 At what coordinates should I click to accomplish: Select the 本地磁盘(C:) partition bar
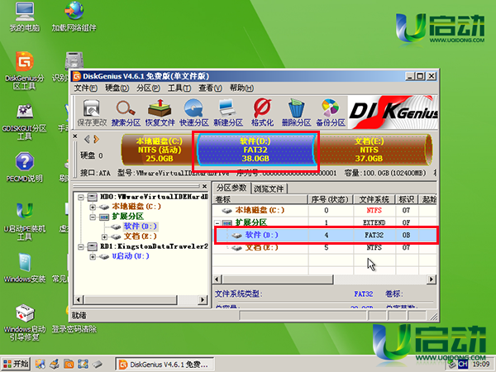click(159, 150)
